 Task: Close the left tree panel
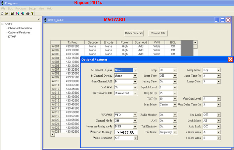(x=39, y=19)
